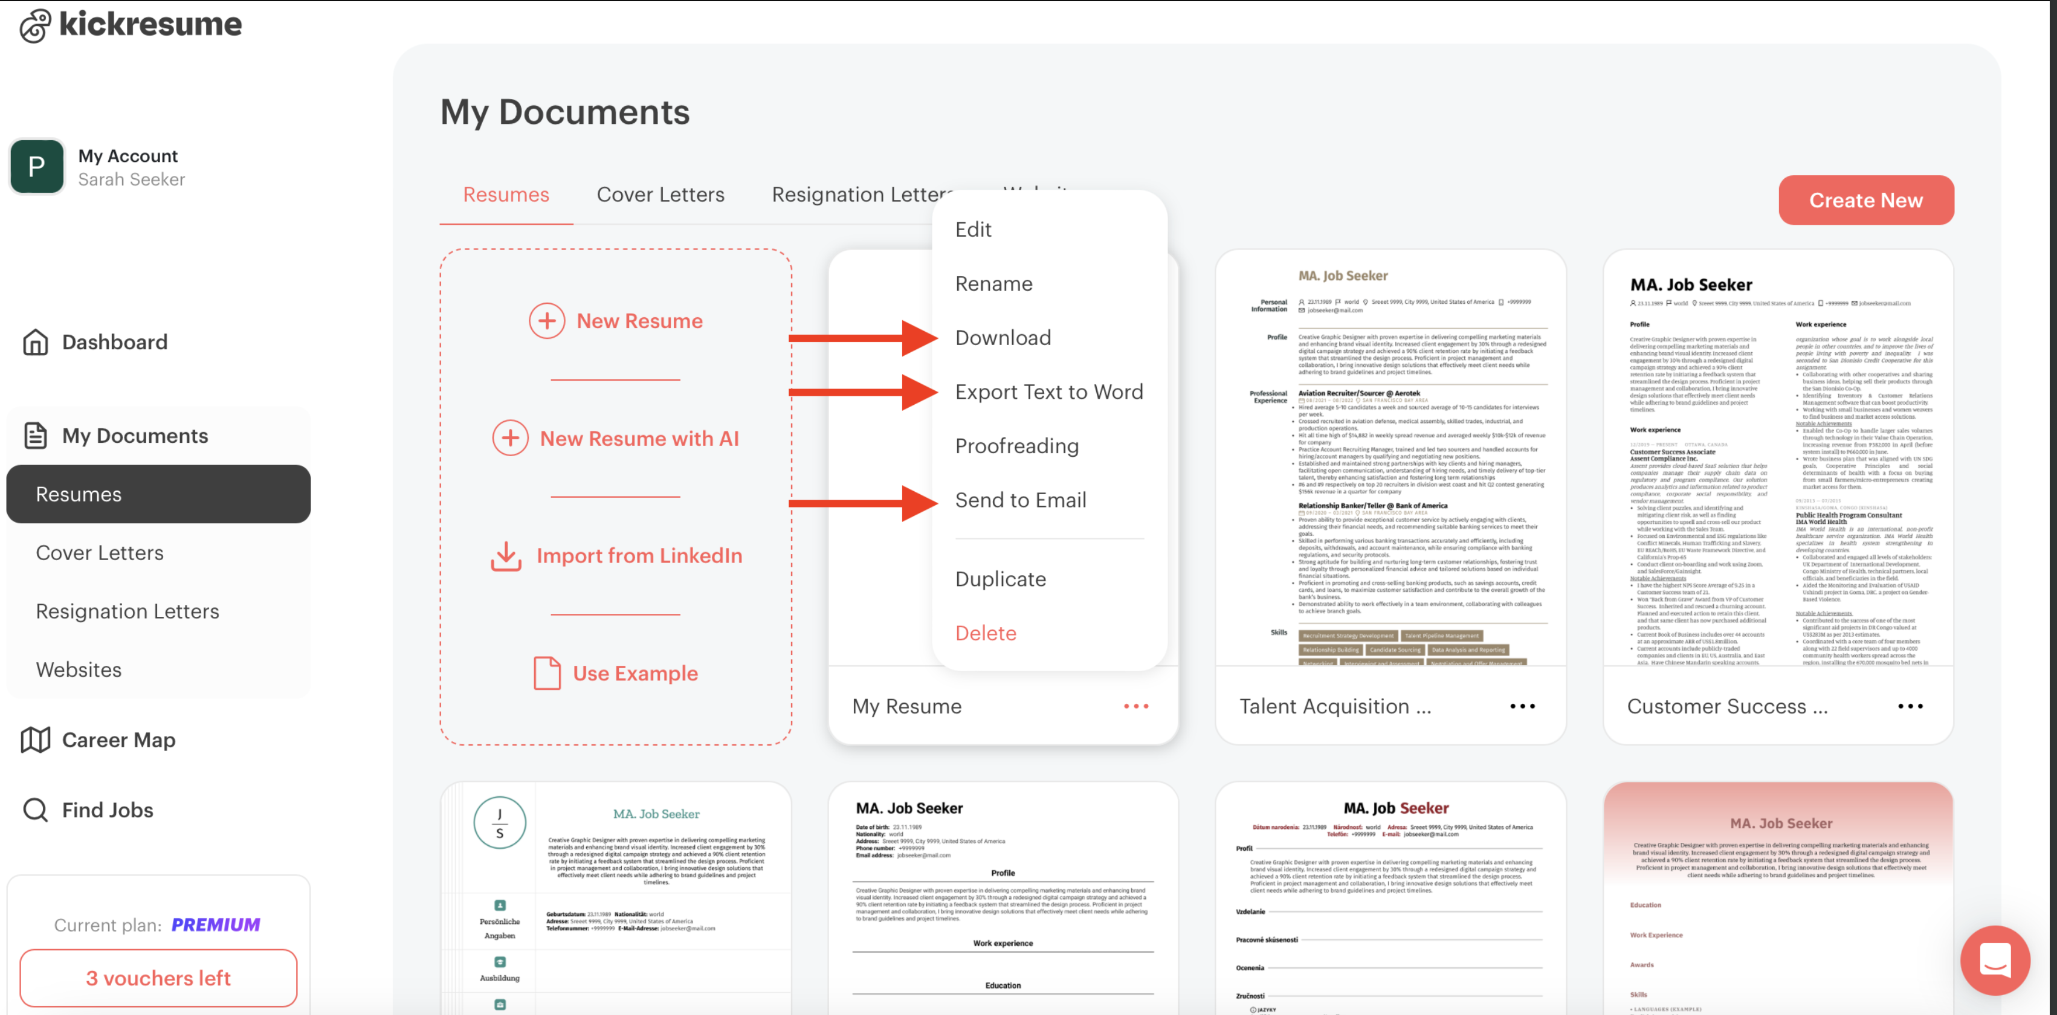Open Career Map via map icon
The width and height of the screenshot is (2057, 1015).
point(35,739)
